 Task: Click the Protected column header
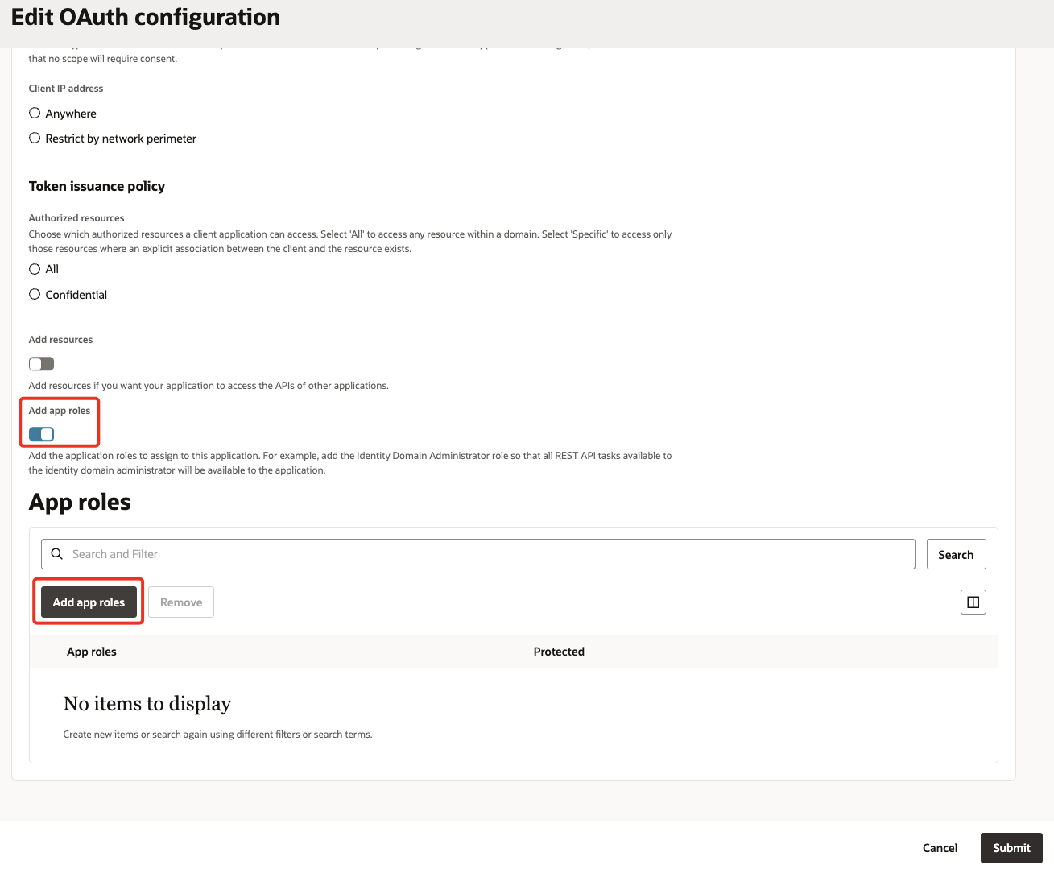[559, 651]
